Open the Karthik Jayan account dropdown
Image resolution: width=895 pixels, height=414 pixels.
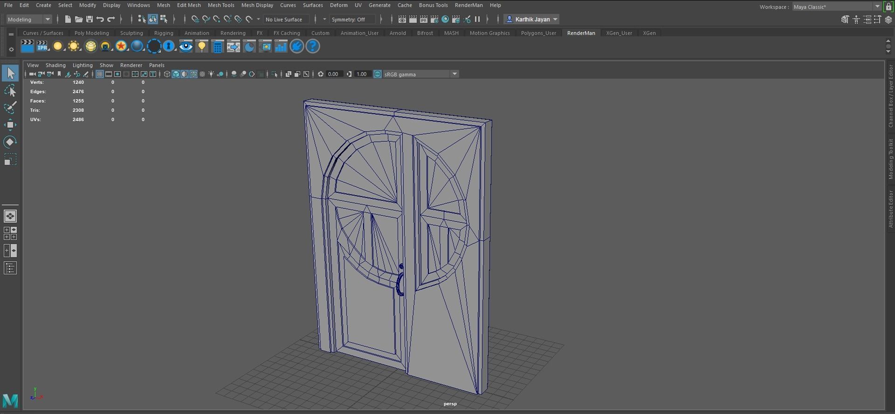(531, 19)
